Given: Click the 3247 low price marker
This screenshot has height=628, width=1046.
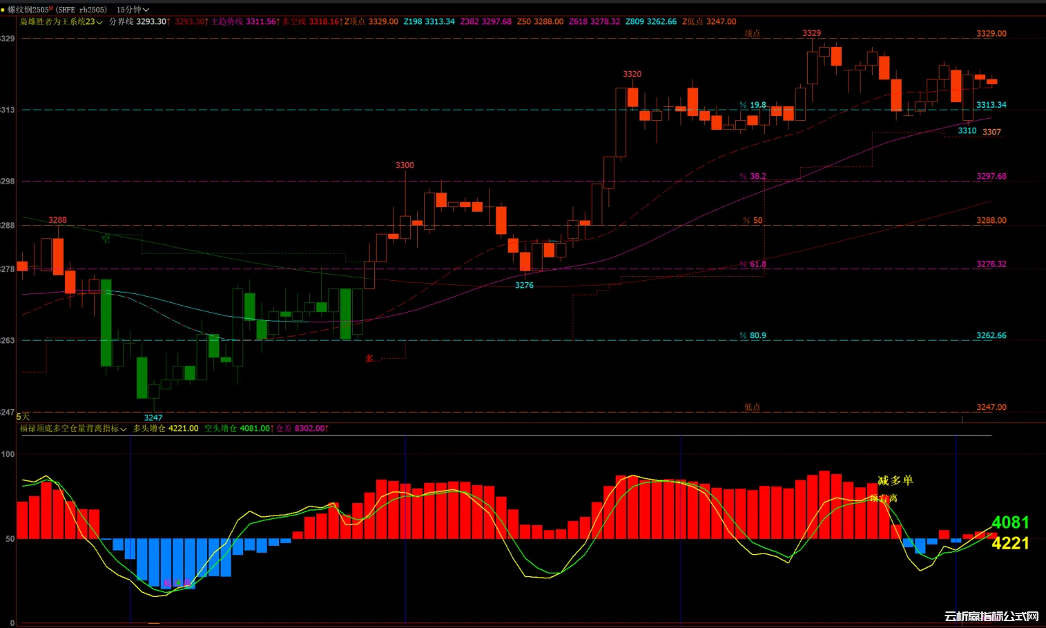Looking at the screenshot, I should (x=153, y=418).
